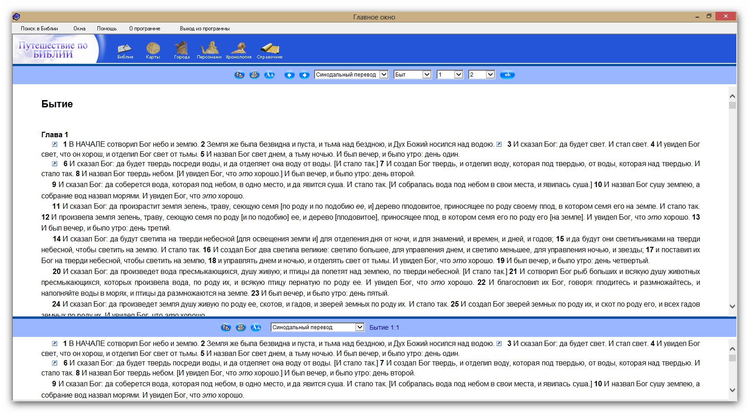The width and height of the screenshot is (749, 413).
Task: Expand the top Синодальный перевод translation dropdown
Action: (x=384, y=75)
